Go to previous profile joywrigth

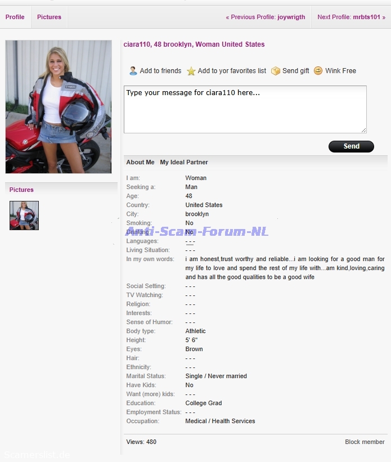[x=266, y=17]
